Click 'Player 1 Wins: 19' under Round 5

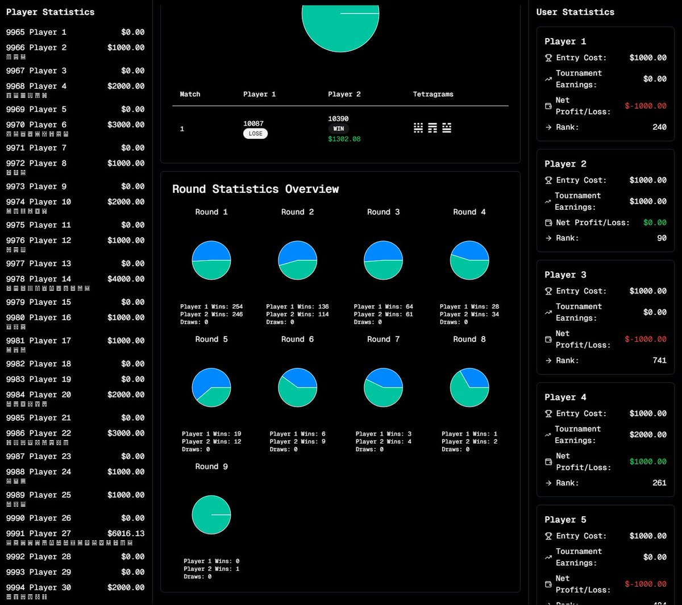(211, 434)
